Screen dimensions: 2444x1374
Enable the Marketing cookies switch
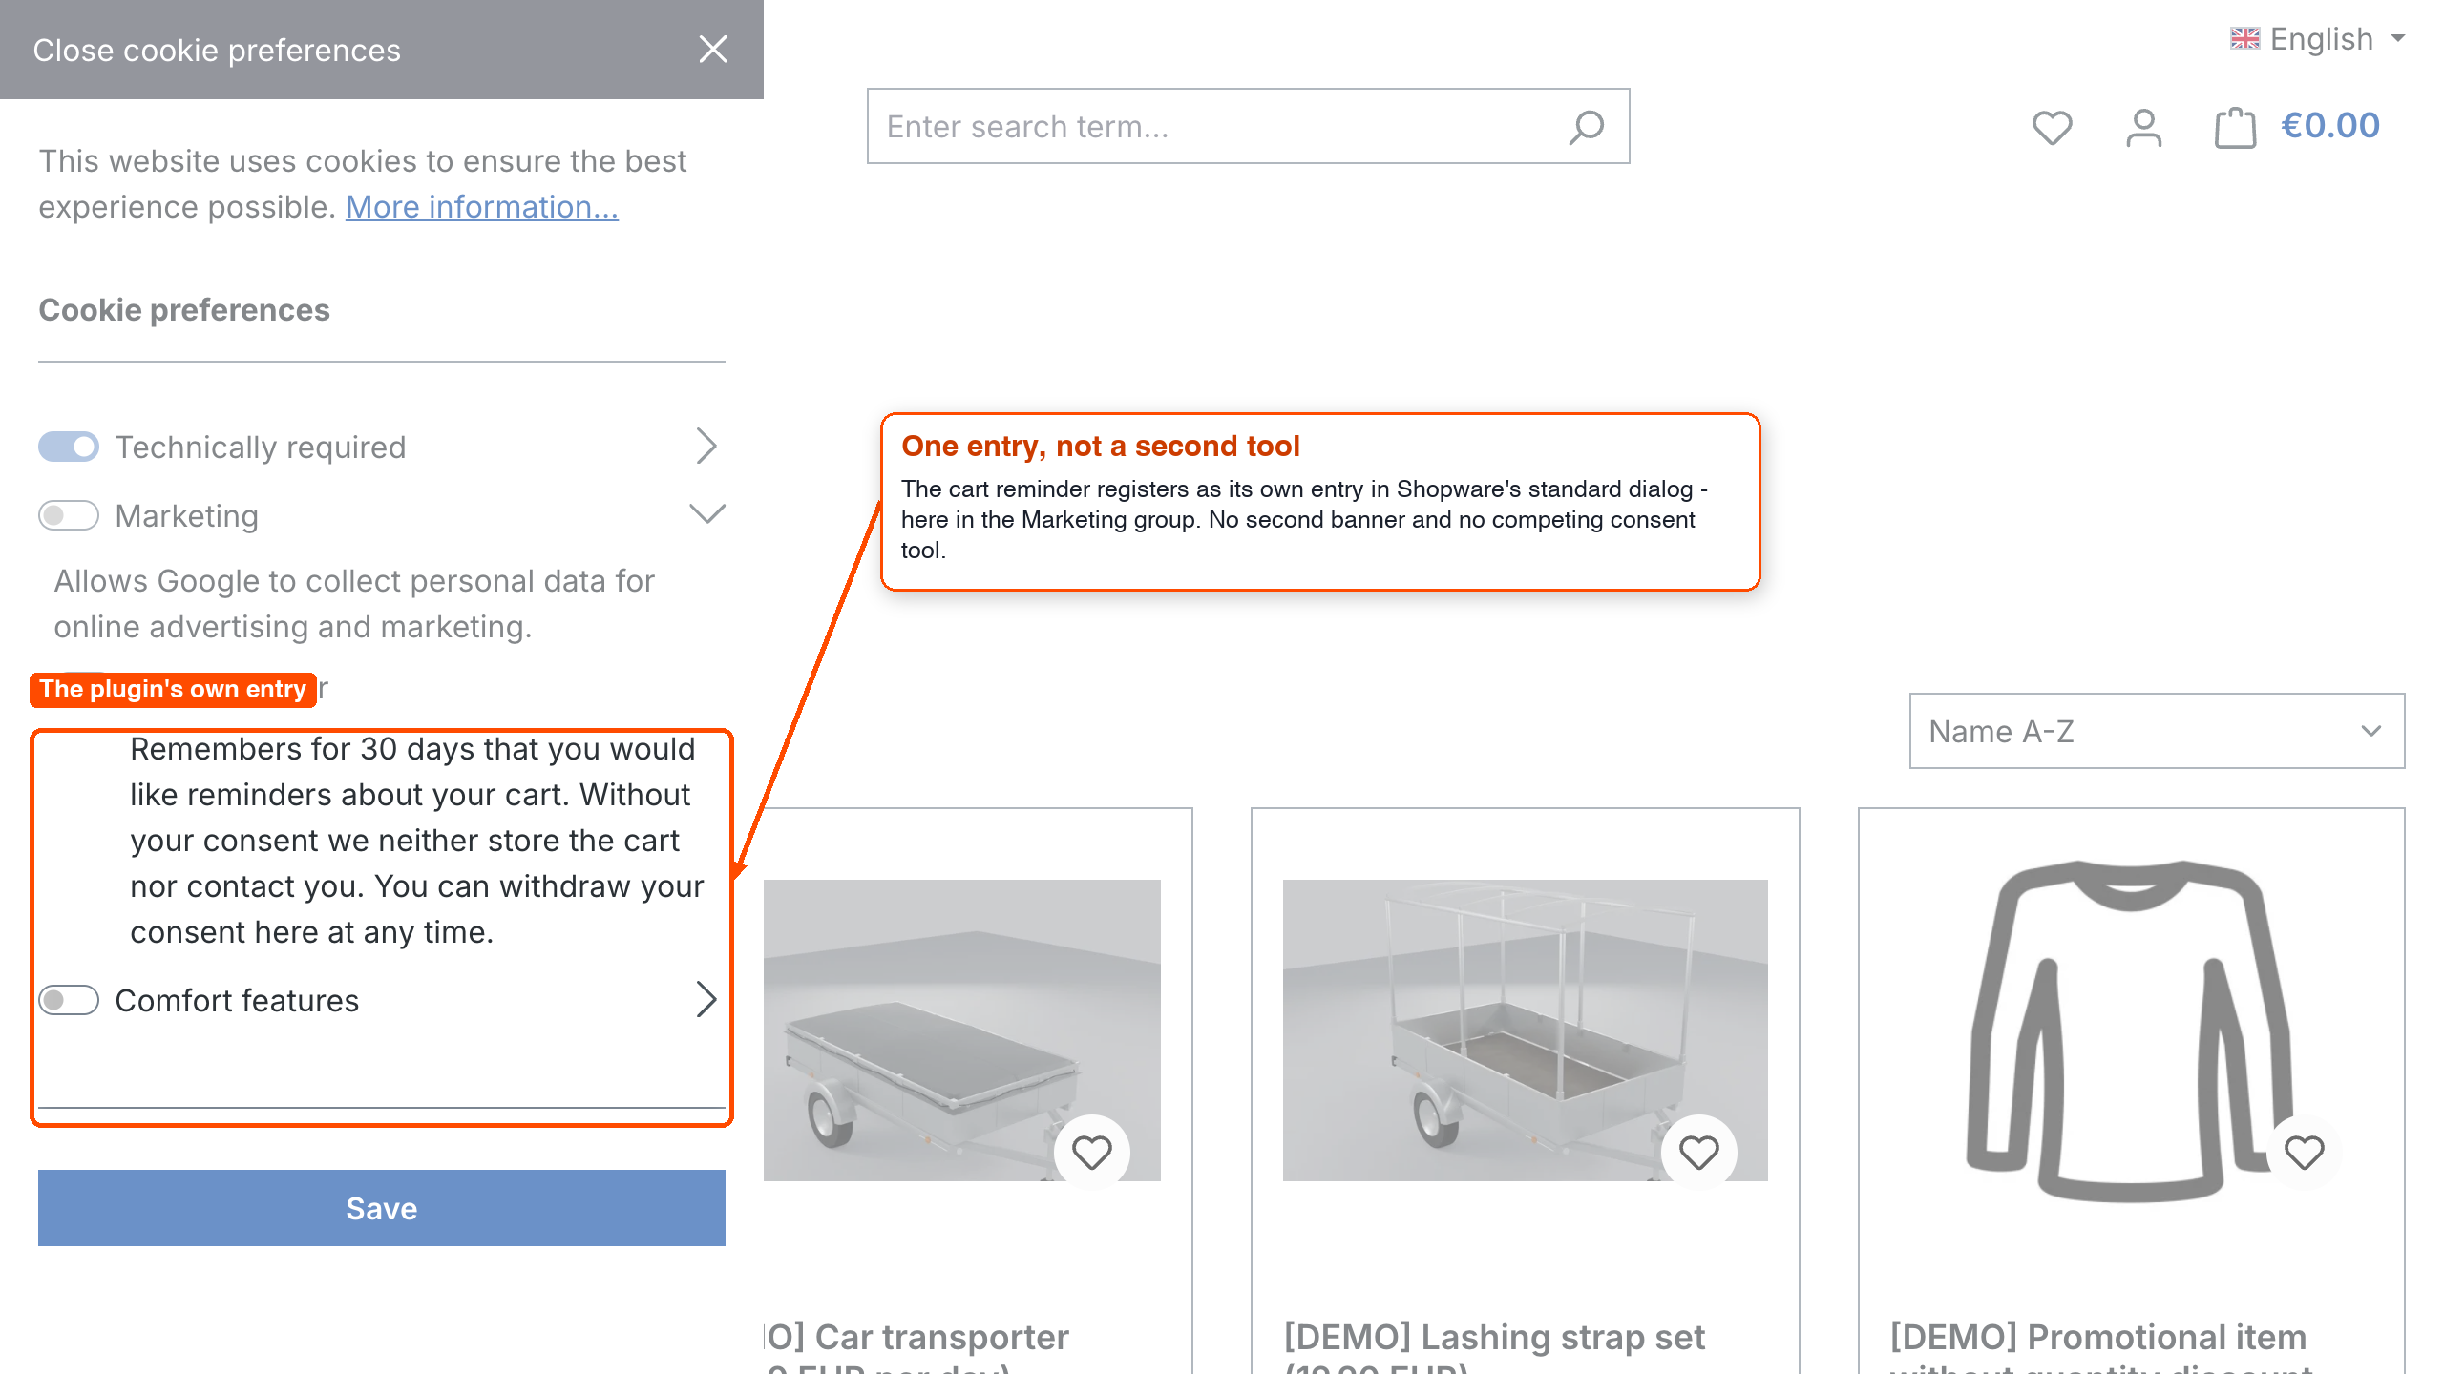point(69,515)
